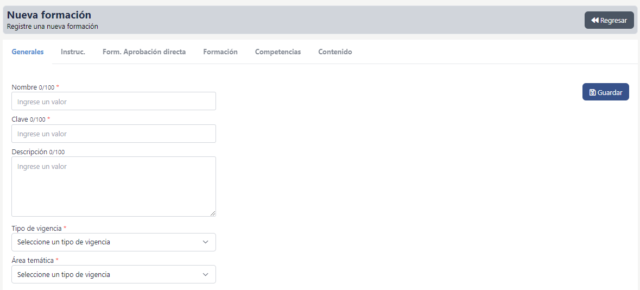
Task: Select the Competencias tab
Action: point(278,52)
